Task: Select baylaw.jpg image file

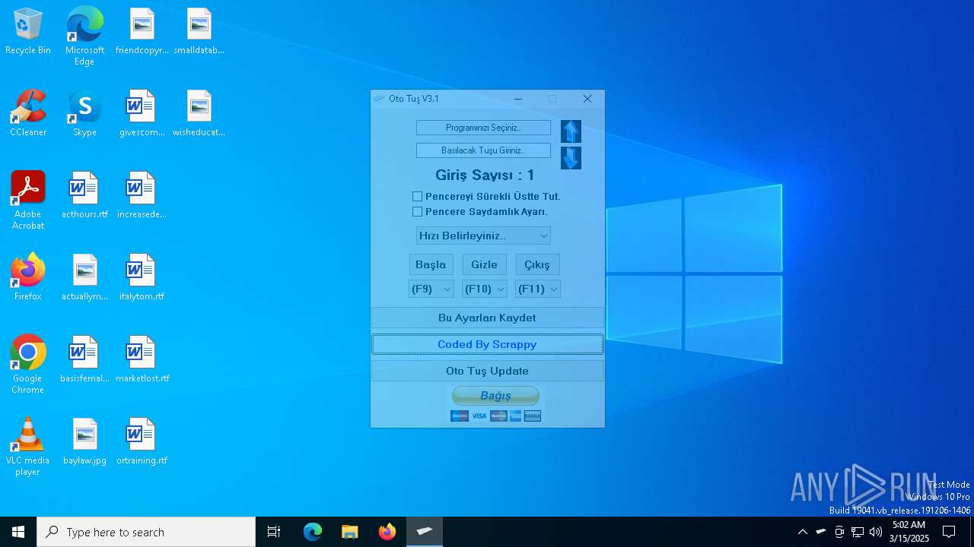Action: (84, 442)
